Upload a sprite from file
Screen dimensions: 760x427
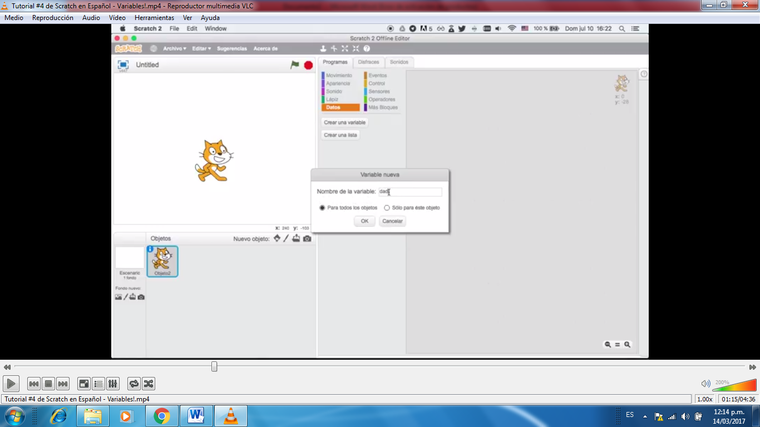295,238
